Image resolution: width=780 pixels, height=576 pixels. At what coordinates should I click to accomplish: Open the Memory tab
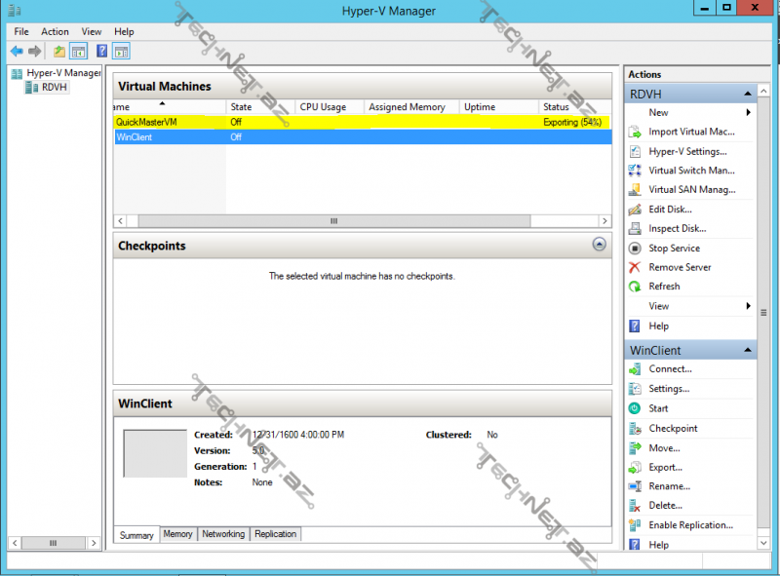pos(177,534)
